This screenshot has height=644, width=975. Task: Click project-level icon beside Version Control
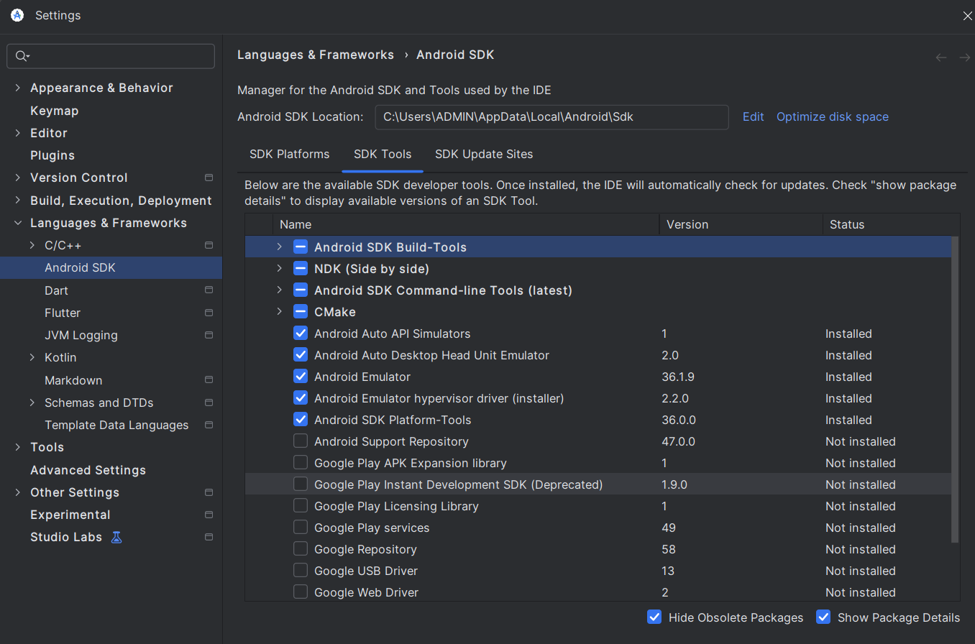point(209,178)
